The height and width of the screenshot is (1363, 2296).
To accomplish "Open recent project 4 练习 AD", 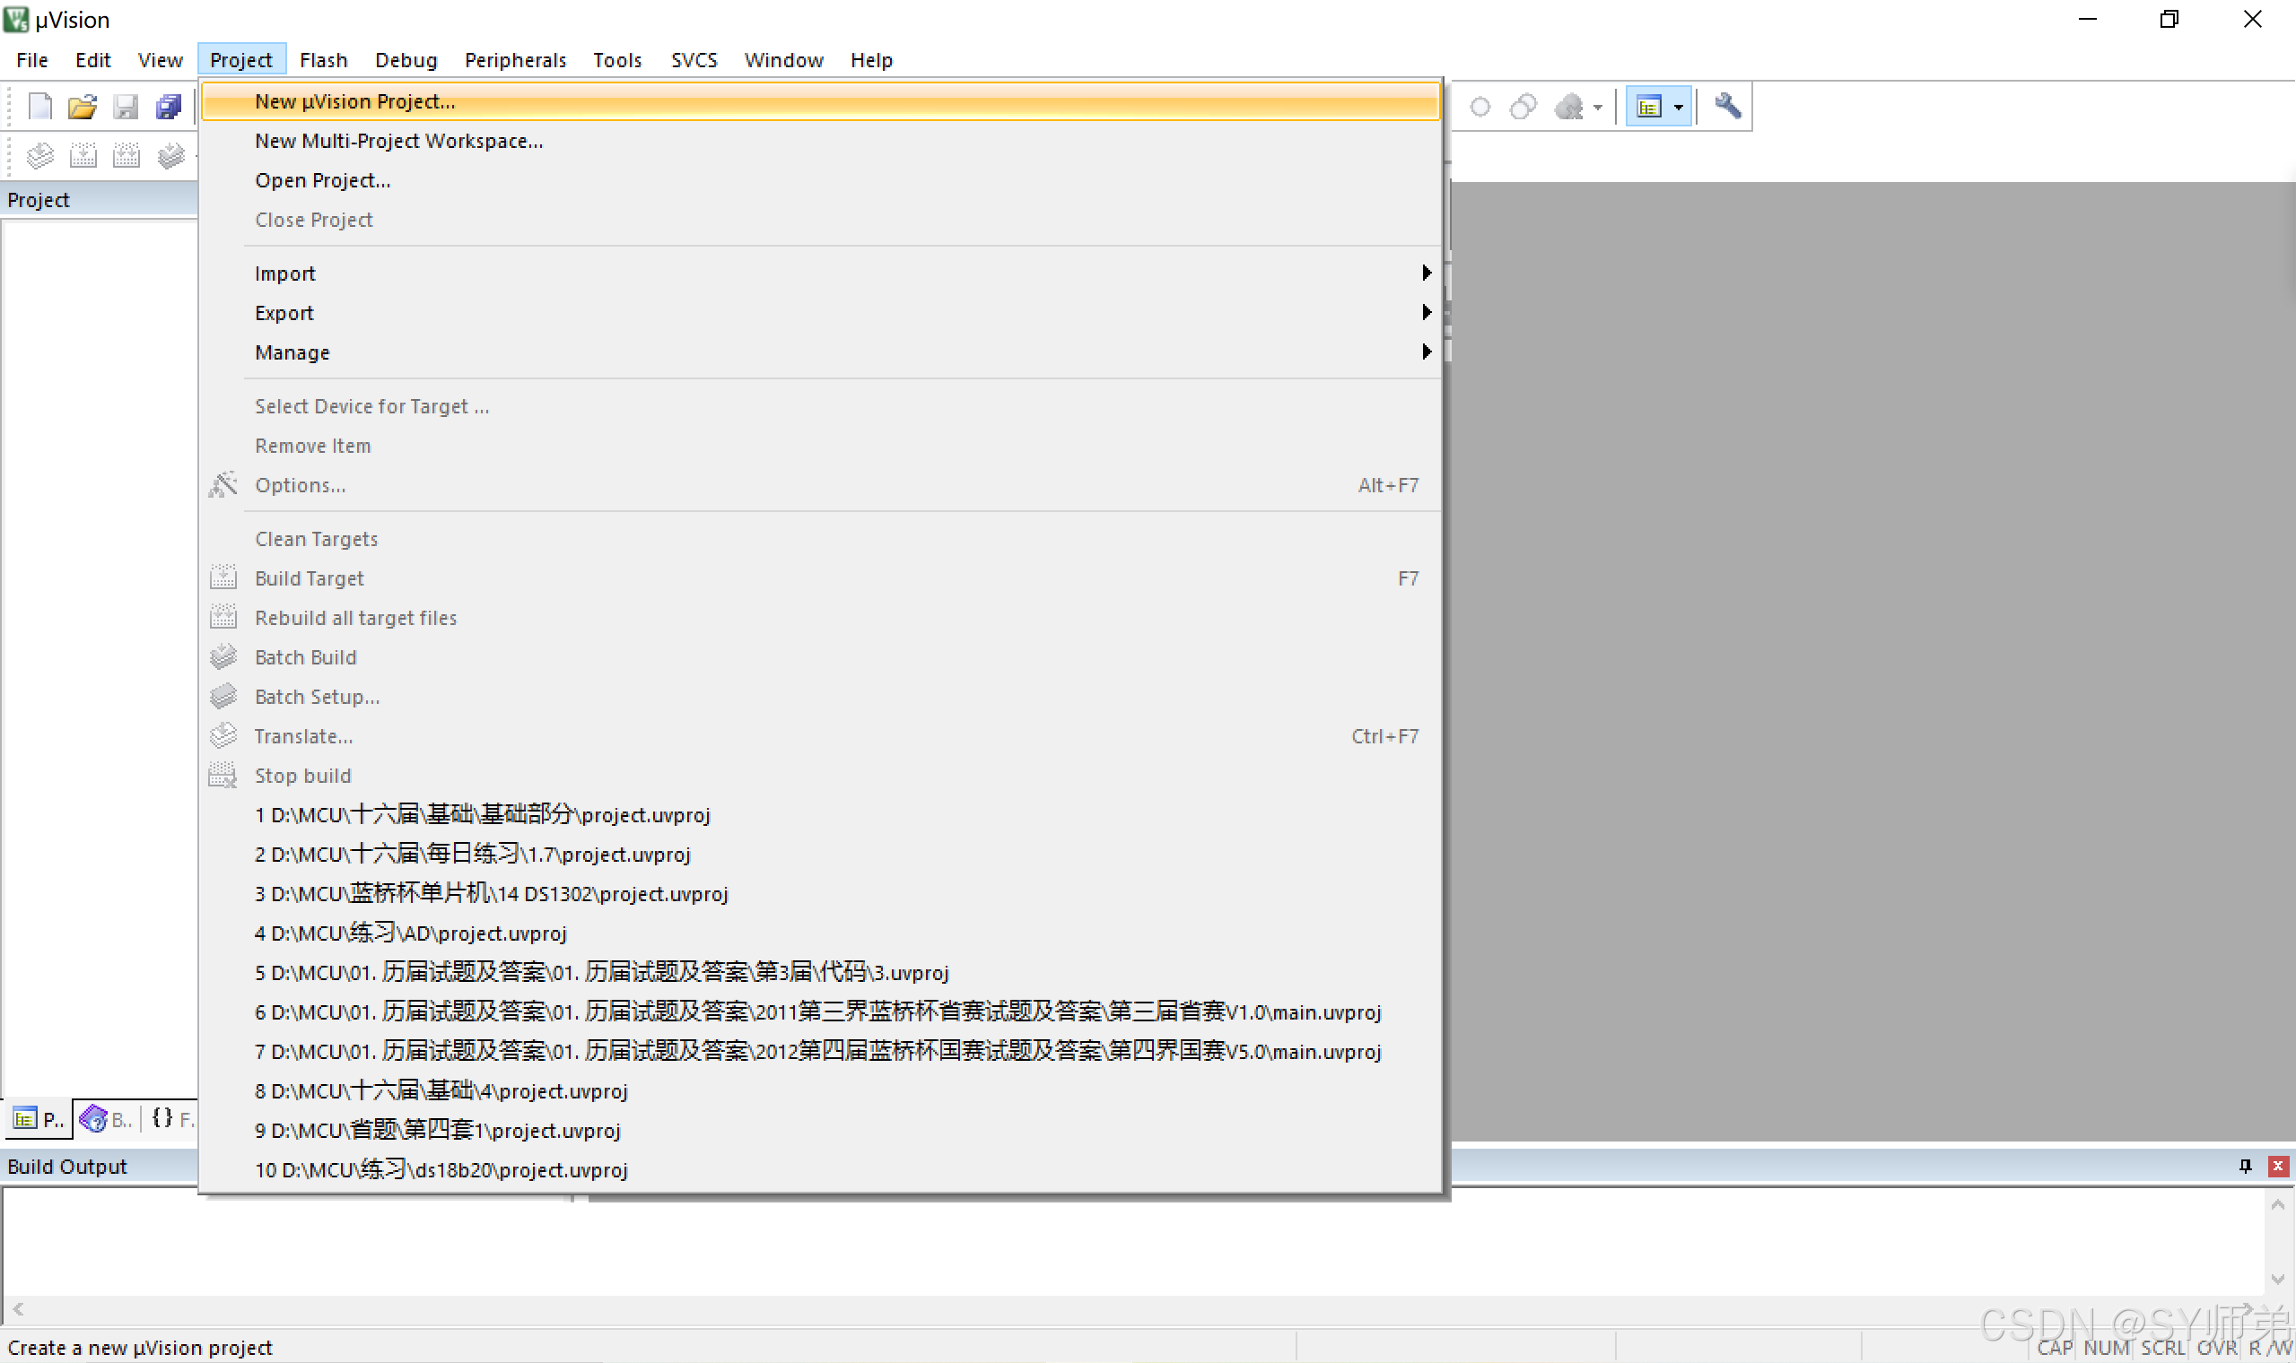I will [x=819, y=933].
